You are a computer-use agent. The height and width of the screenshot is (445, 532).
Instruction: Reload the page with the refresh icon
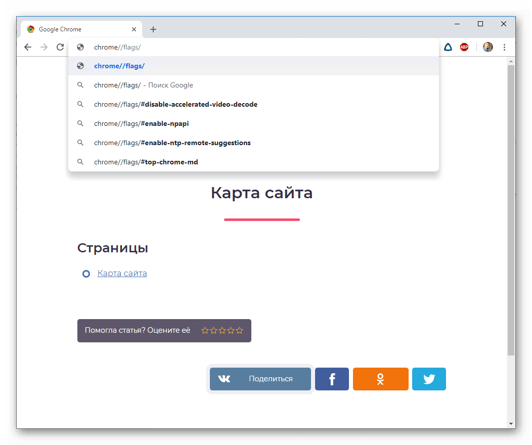[60, 47]
